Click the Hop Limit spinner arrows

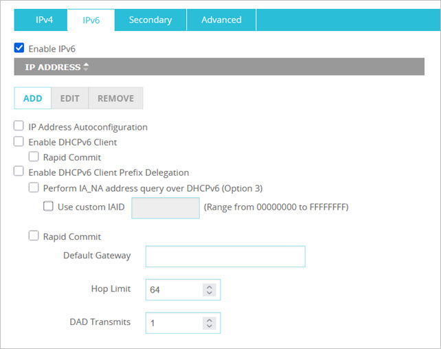209,290
